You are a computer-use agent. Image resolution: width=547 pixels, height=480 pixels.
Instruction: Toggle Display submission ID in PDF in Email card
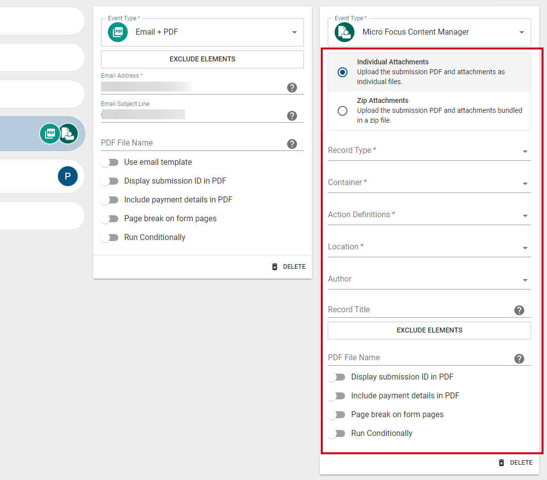point(109,181)
